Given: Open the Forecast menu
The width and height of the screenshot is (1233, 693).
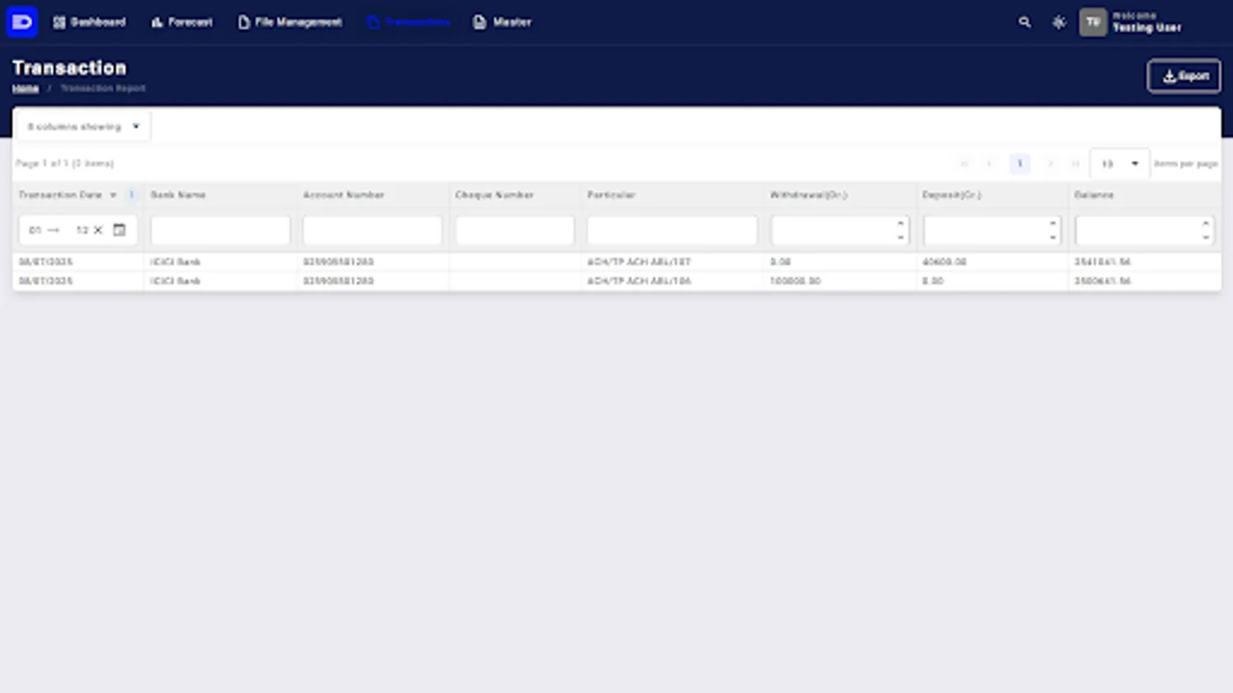Looking at the screenshot, I should click(182, 22).
